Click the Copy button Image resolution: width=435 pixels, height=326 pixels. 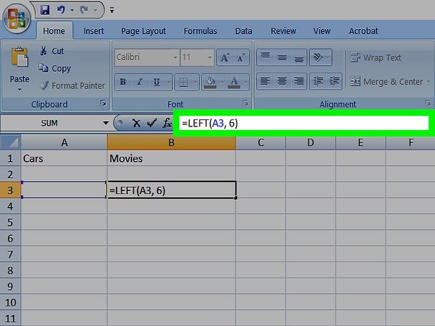pyautogui.click(x=54, y=69)
